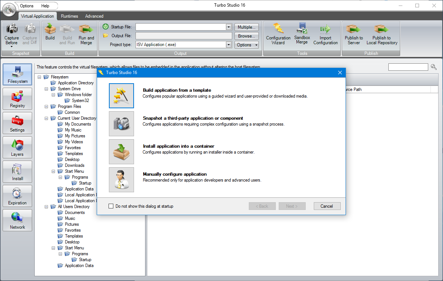Pick the Manually configure application icon
This screenshot has height=281, width=443.
coord(121,179)
